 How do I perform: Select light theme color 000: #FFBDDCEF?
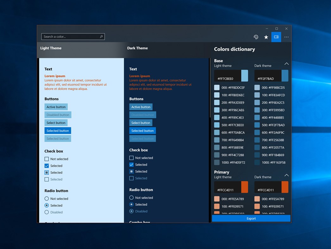point(230,88)
